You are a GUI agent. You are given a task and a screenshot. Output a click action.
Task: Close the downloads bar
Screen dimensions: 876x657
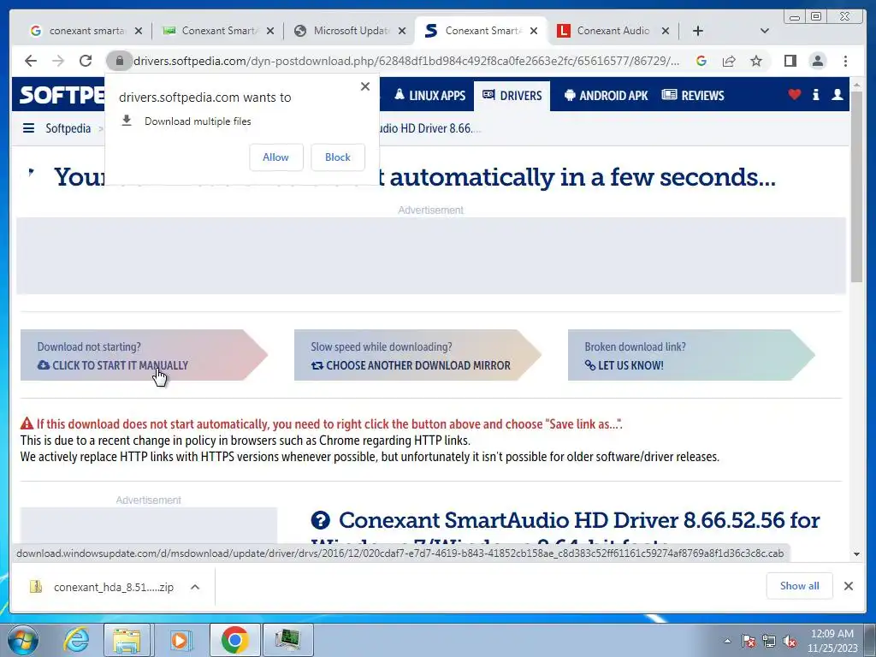[848, 586]
